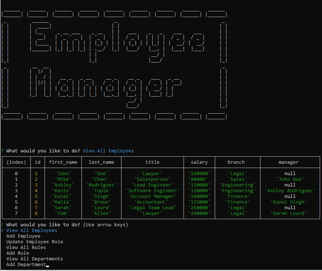Click the salary column header
This screenshot has width=322, height=271.
pos(199,162)
